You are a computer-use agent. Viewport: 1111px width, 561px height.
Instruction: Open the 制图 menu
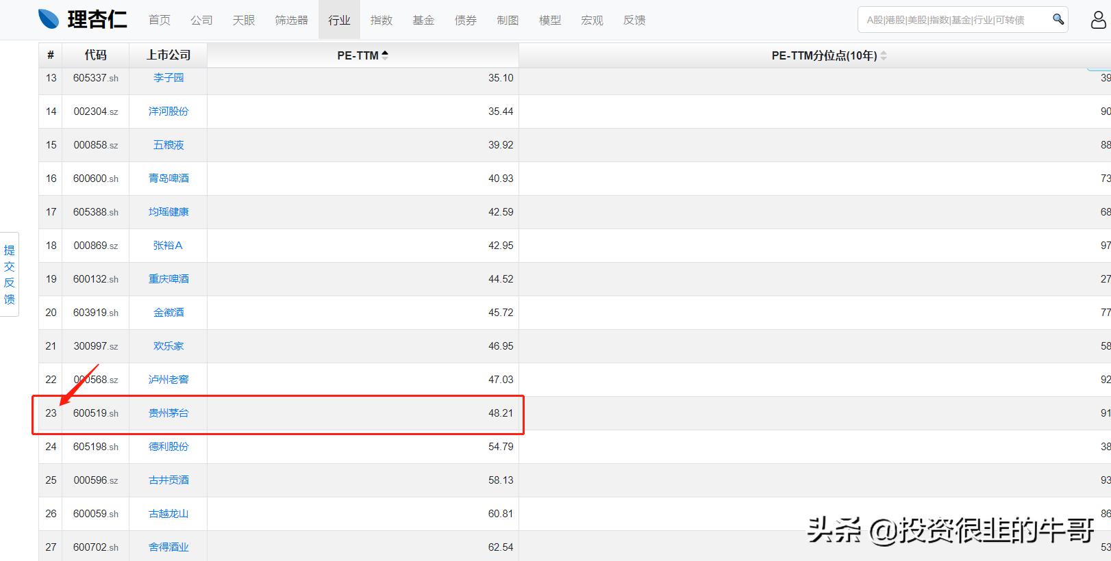(x=508, y=20)
